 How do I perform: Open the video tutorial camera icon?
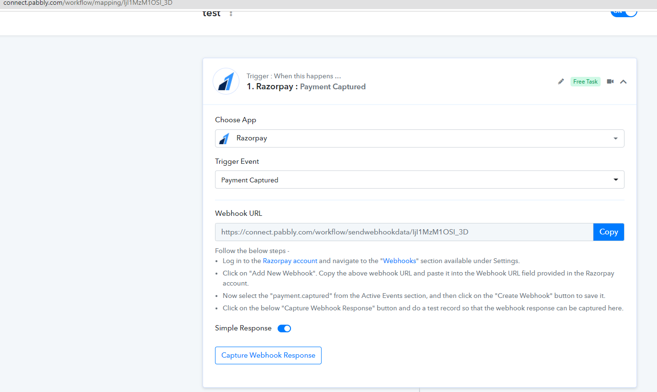[x=610, y=82]
